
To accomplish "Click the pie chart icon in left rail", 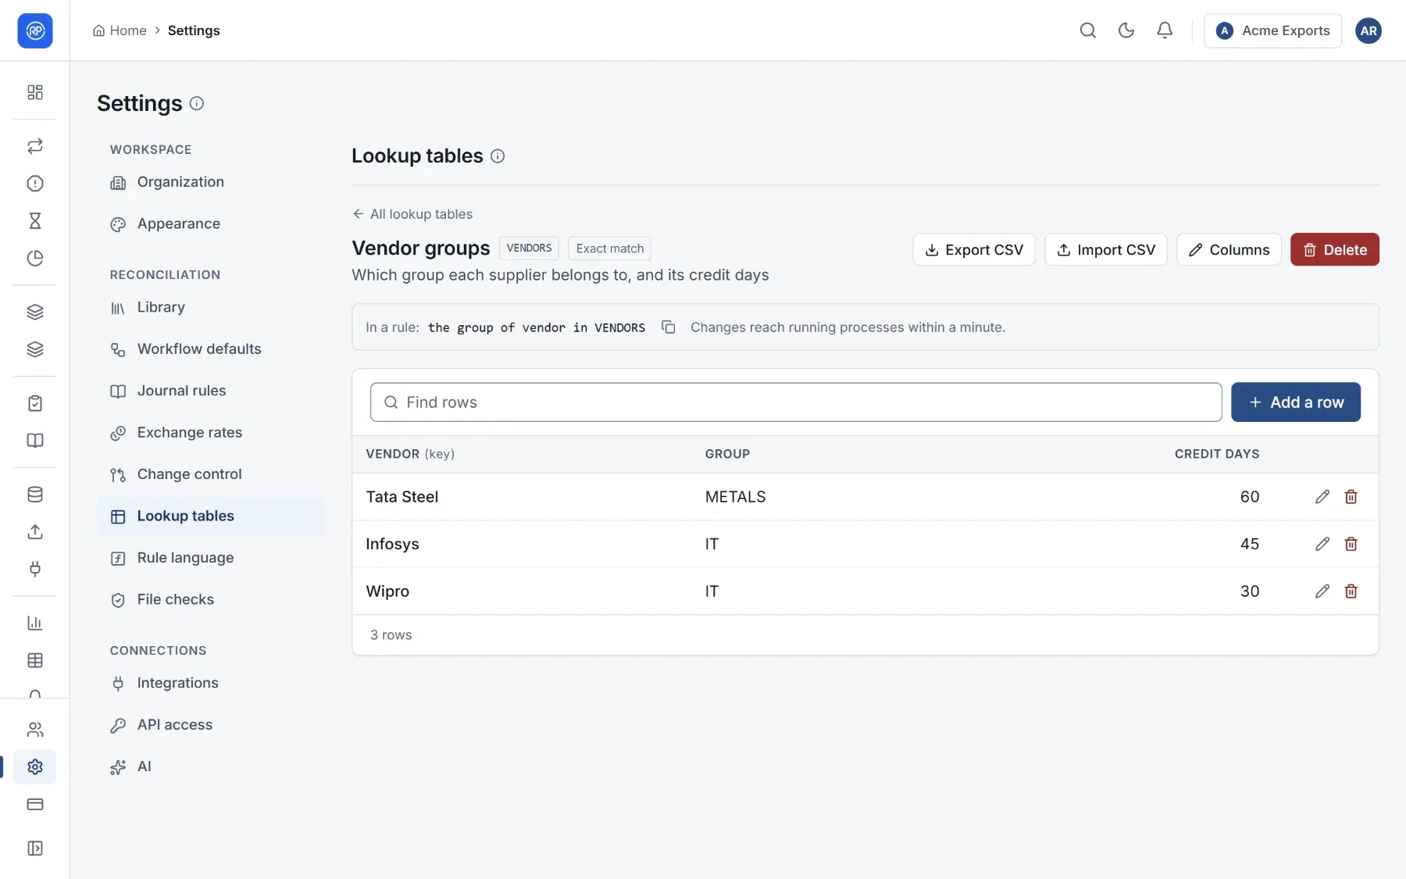I will (35, 259).
